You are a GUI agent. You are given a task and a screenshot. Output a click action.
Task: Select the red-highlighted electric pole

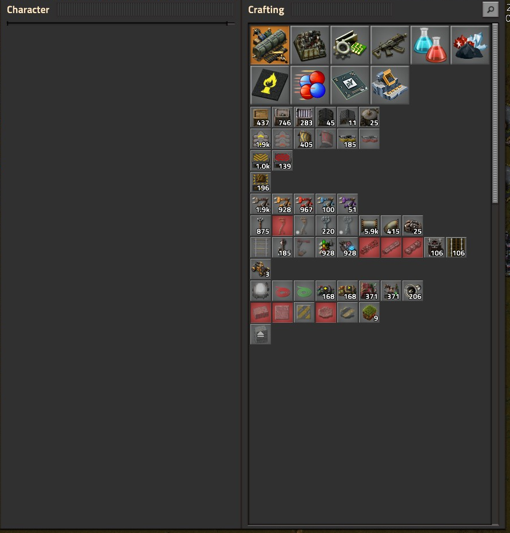pos(282,226)
